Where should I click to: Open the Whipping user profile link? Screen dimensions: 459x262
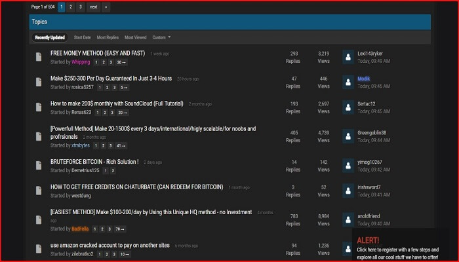point(81,62)
